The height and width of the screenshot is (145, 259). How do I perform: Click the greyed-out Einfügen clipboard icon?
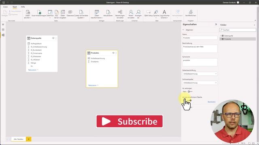pos(4,13)
